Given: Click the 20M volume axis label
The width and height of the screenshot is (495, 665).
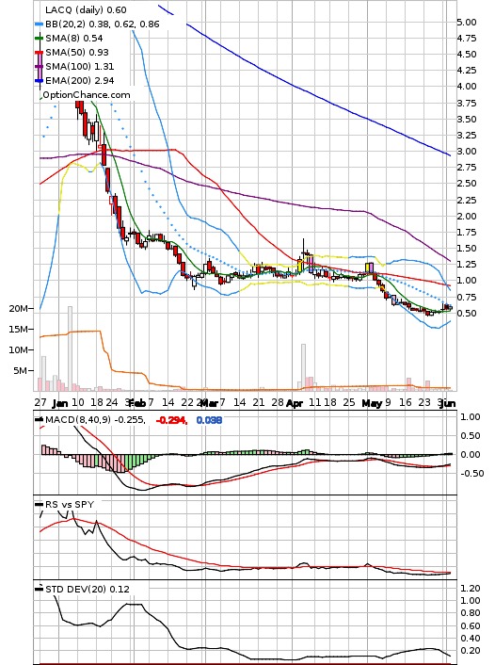Looking at the screenshot, I should click(x=18, y=309).
